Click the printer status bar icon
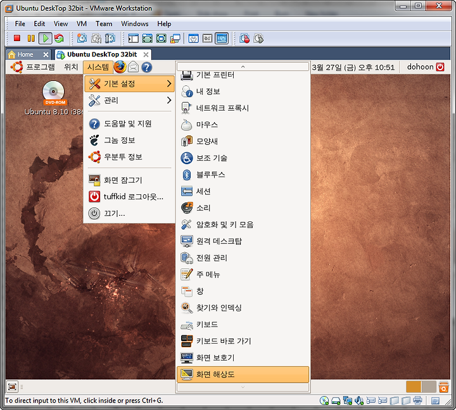Screen dimensions: 456x410 pyautogui.click(x=417, y=401)
